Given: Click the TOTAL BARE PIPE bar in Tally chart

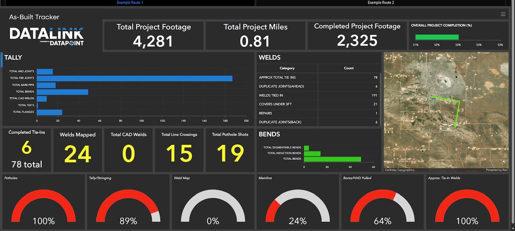Looking at the screenshot, I should [46, 85].
